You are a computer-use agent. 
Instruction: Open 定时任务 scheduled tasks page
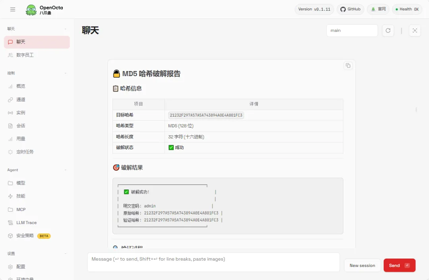37,152
